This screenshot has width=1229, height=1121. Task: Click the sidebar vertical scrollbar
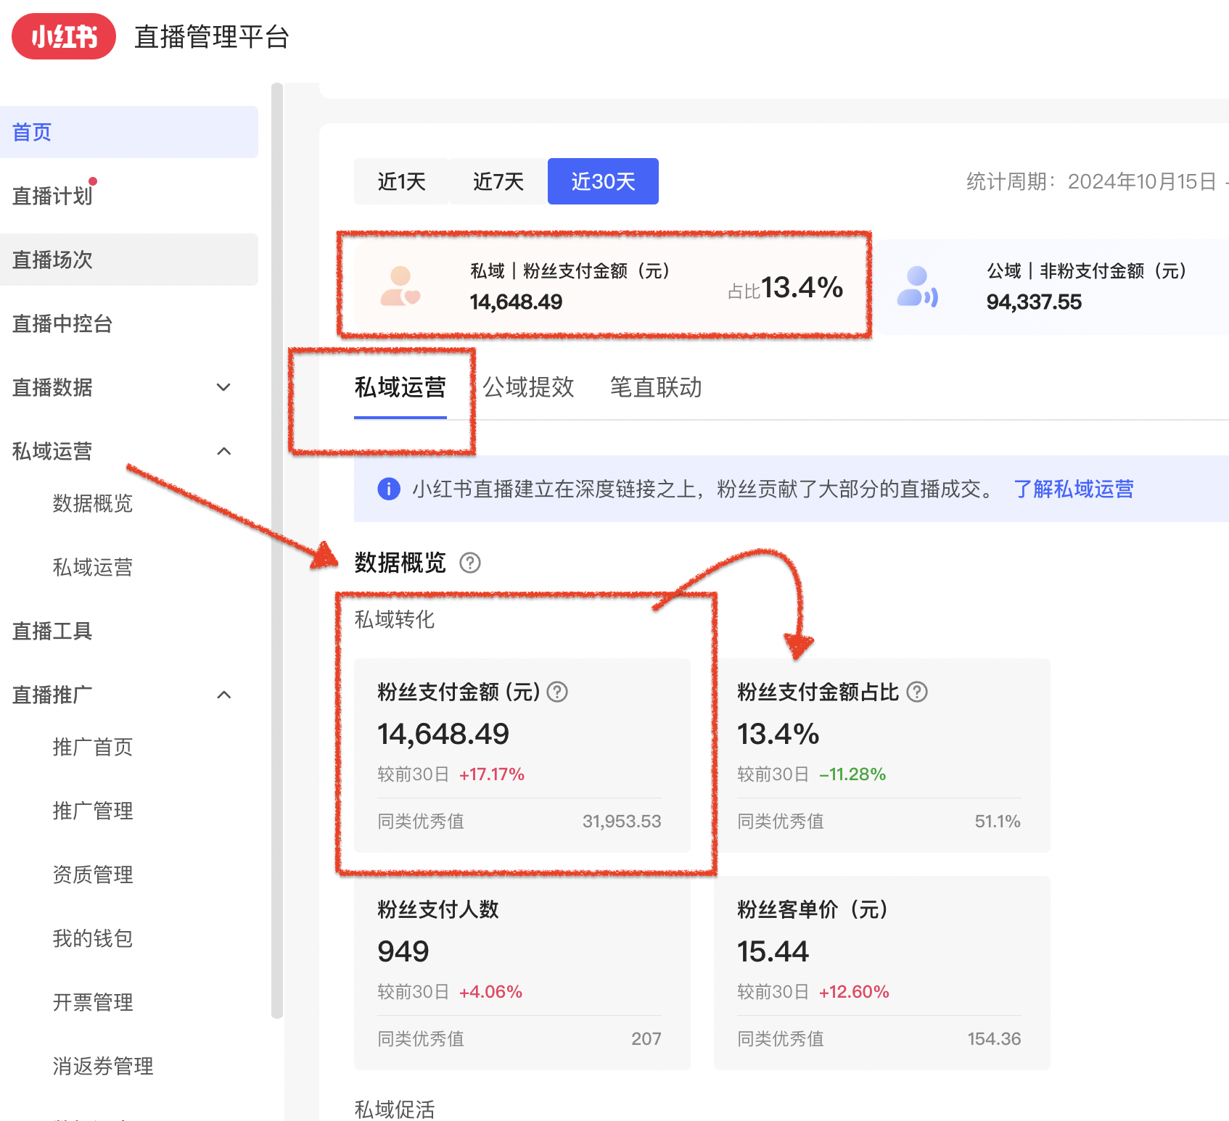(x=277, y=551)
